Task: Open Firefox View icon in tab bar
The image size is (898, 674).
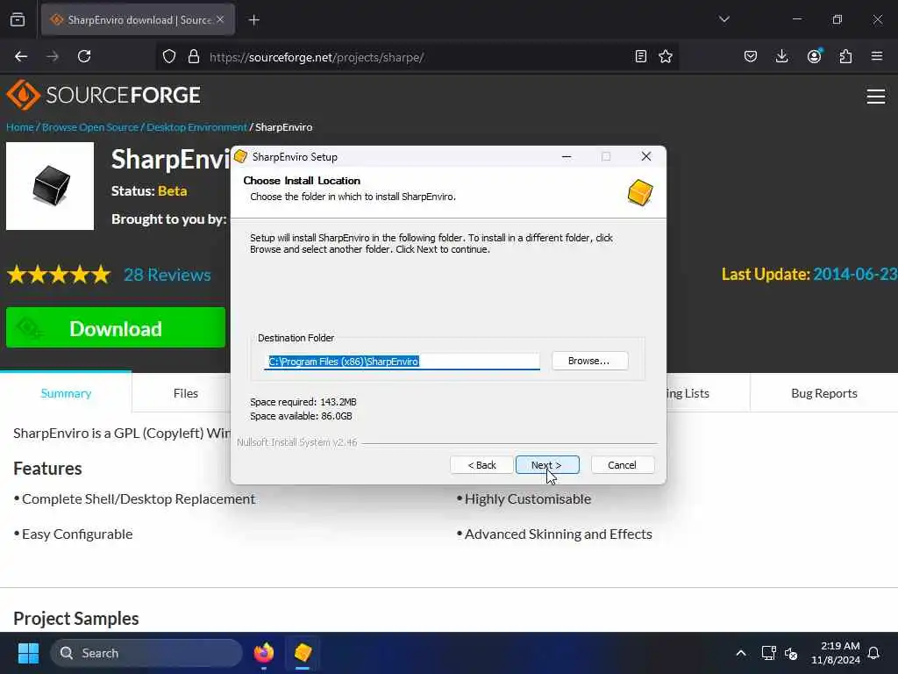Action: point(18,19)
